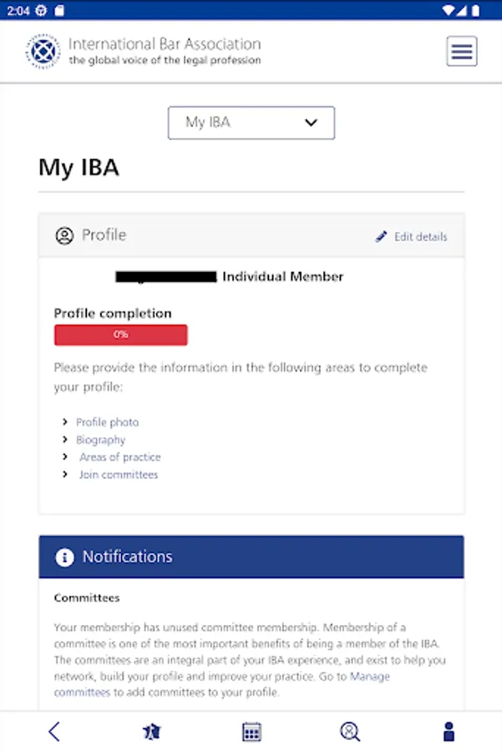This screenshot has height=751, width=502.
Task: Open the hamburger menu
Action: coord(462,52)
